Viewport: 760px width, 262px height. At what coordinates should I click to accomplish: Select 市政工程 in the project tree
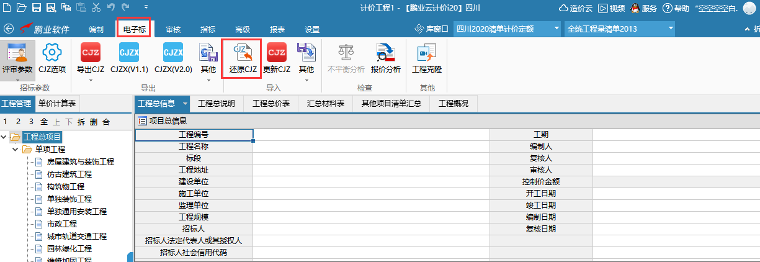point(61,224)
